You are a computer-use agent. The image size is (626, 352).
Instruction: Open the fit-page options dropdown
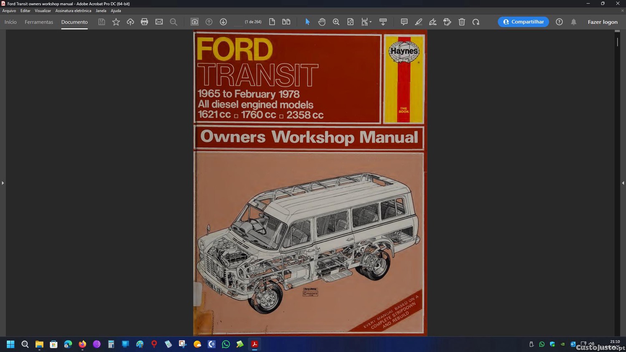coord(366,22)
